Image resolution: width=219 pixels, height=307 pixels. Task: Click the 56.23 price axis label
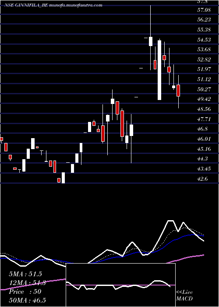click(204, 20)
